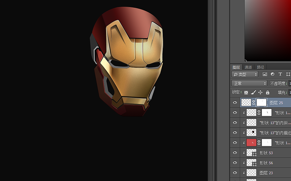Switch to the 通道 tab
Image resolution: width=291 pixels, height=181 pixels.
coord(248,67)
